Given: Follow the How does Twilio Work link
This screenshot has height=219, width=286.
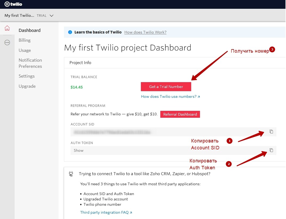Looking at the screenshot, I should [145, 32].
